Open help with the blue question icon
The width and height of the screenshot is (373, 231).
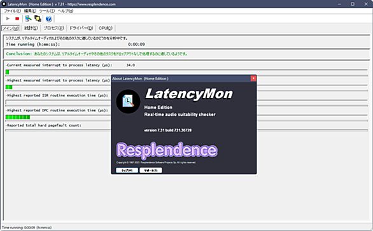48,19
